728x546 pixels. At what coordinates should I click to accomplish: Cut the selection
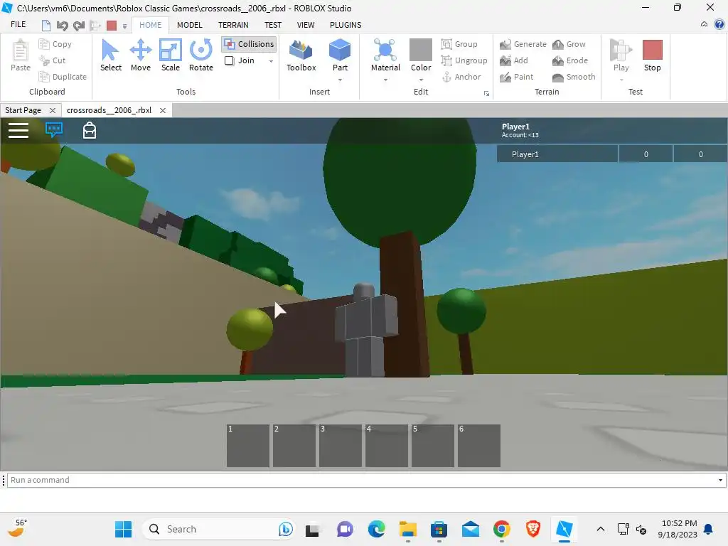pyautogui.click(x=52, y=60)
